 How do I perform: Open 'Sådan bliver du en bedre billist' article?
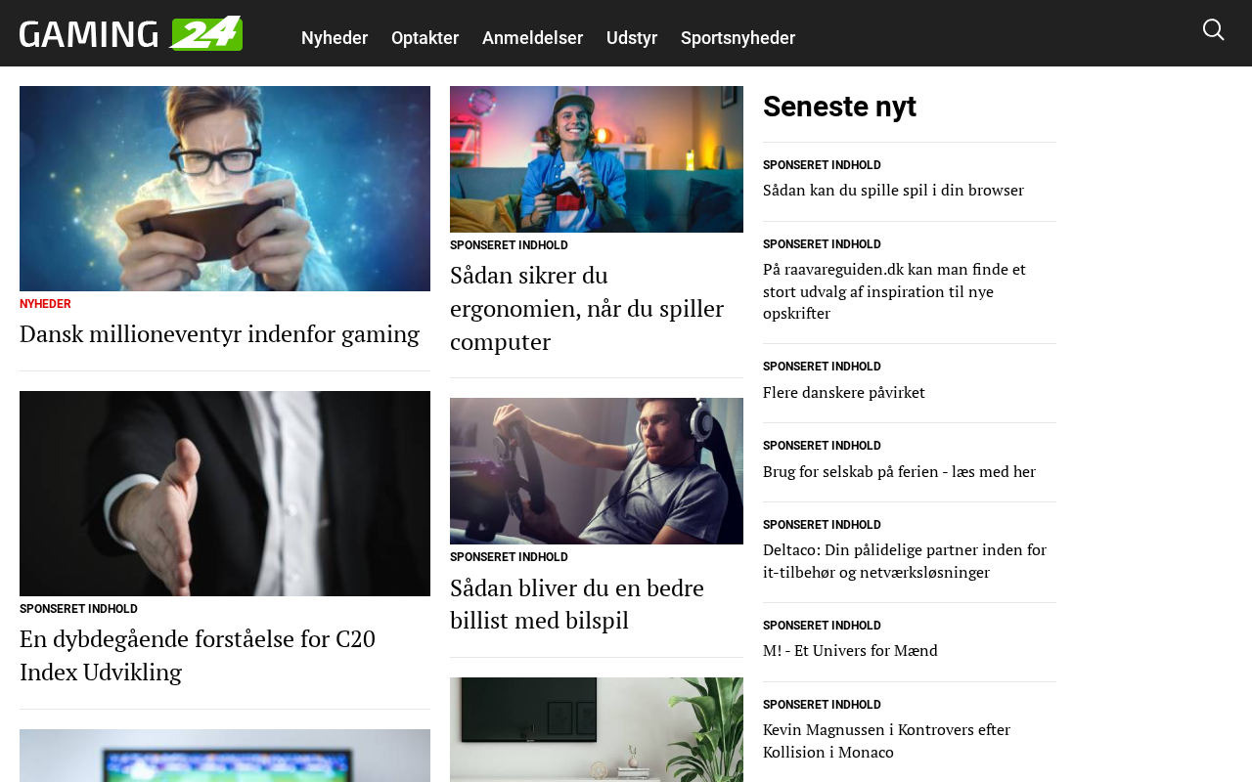[577, 604]
